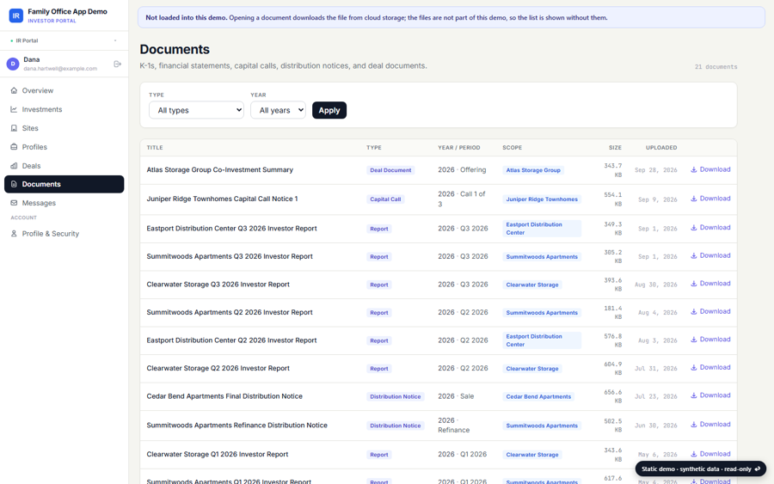Click the Cedar Bend Apartments scope tag

click(x=538, y=396)
